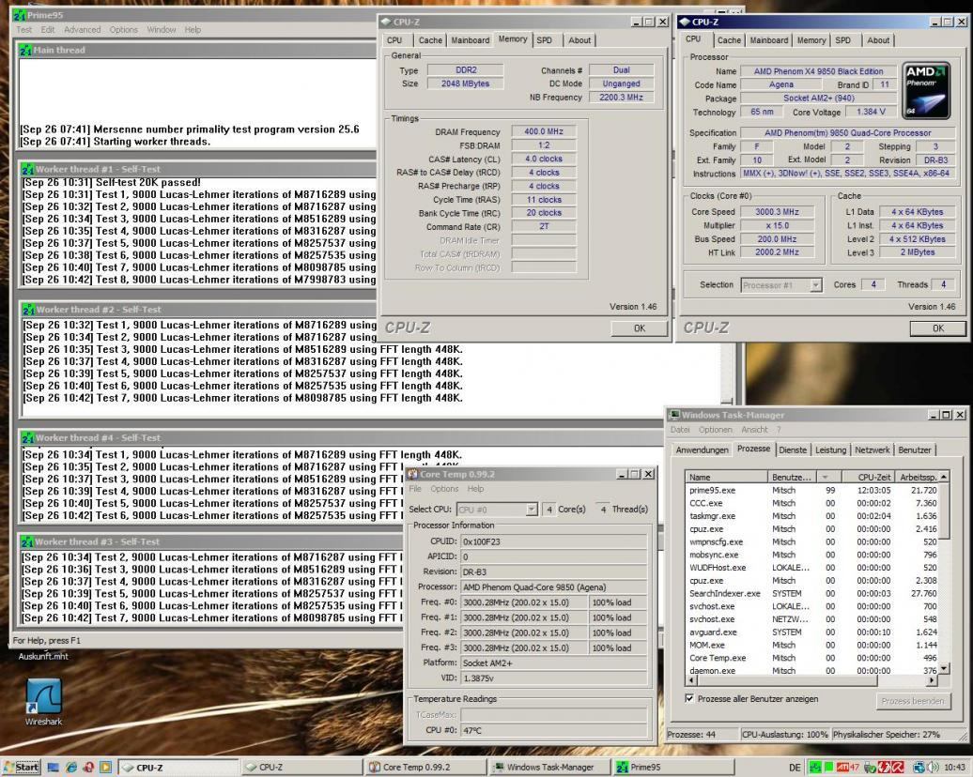973x777 pixels.
Task: Select taskmgr.exe process row
Action: click(811, 516)
